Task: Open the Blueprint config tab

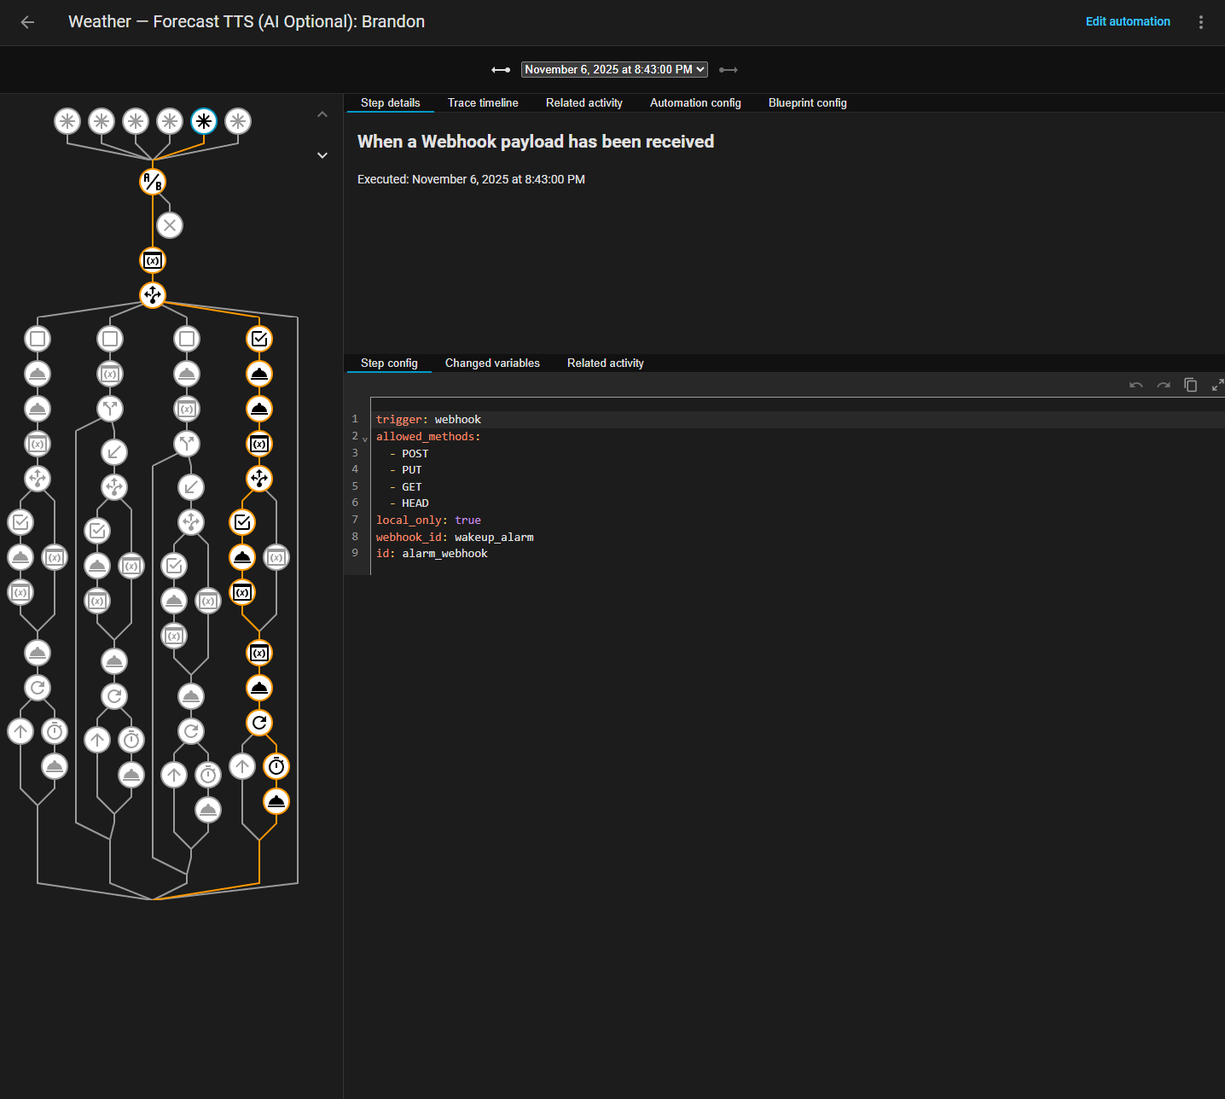Action: click(x=807, y=103)
